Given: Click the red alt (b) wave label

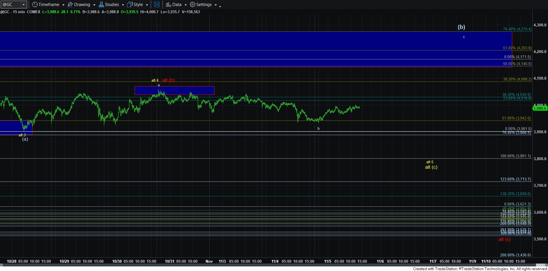Looking at the screenshot, I should point(168,80).
